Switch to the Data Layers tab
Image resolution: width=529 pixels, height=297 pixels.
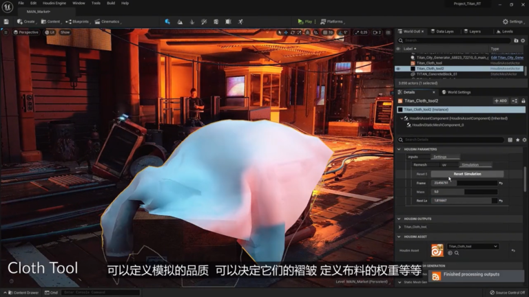pyautogui.click(x=442, y=32)
